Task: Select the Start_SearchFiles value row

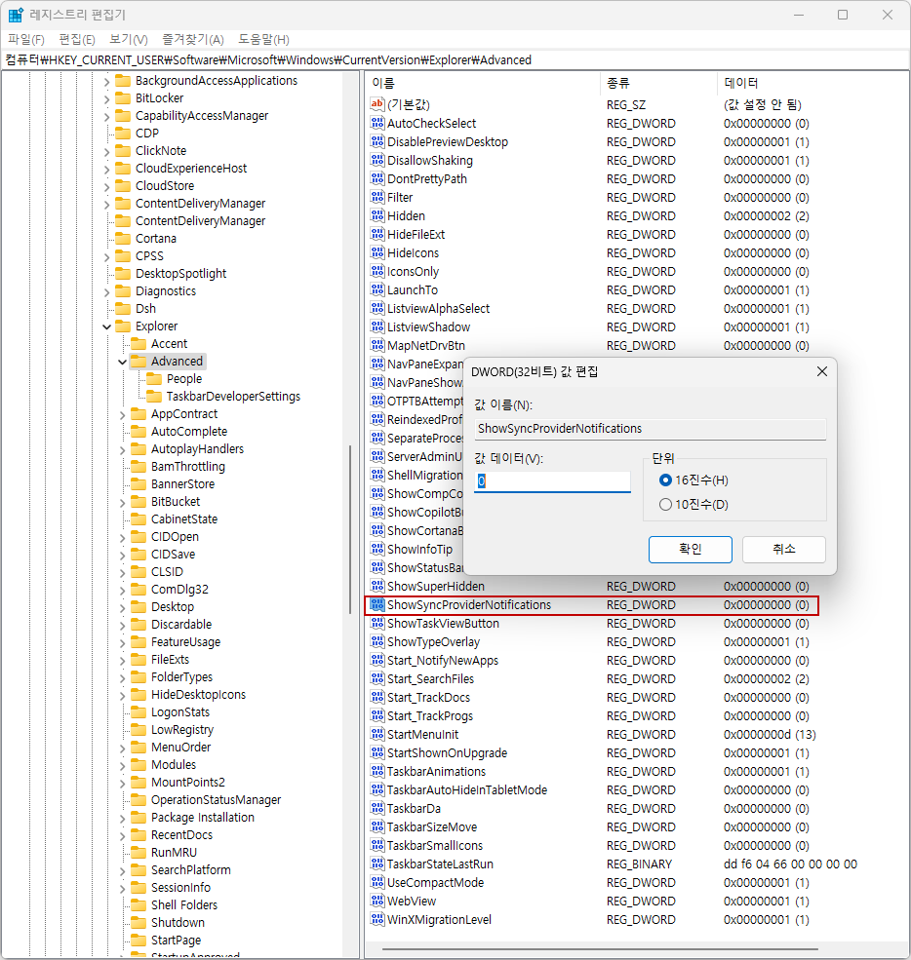Action: [x=592, y=679]
